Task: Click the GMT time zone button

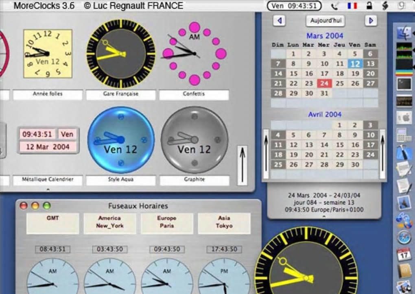Action: tap(52, 223)
